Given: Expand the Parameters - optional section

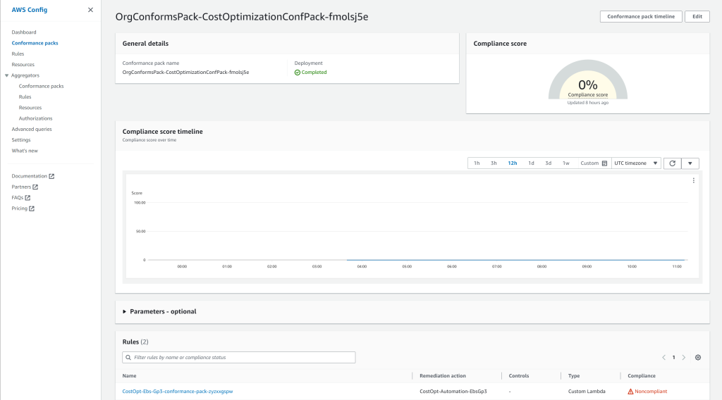Looking at the screenshot, I should 159,311.
